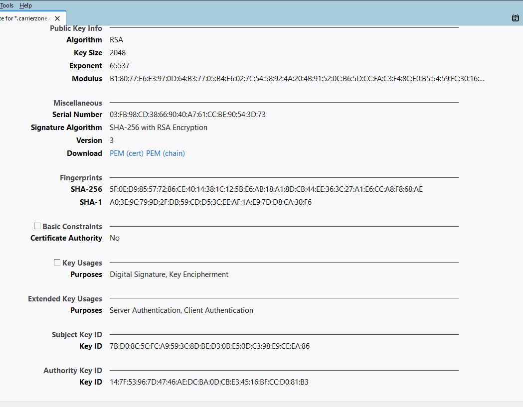This screenshot has width=523, height=407.
Task: Download the PEM (chain) file
Action: pos(166,153)
